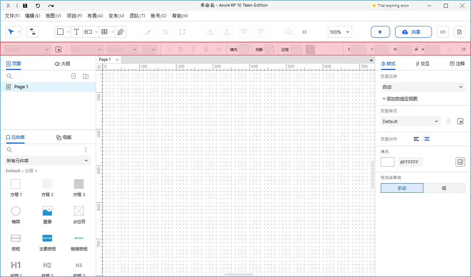Click the 共享 share button
Screen dimensions: 471x277
(x=413, y=32)
